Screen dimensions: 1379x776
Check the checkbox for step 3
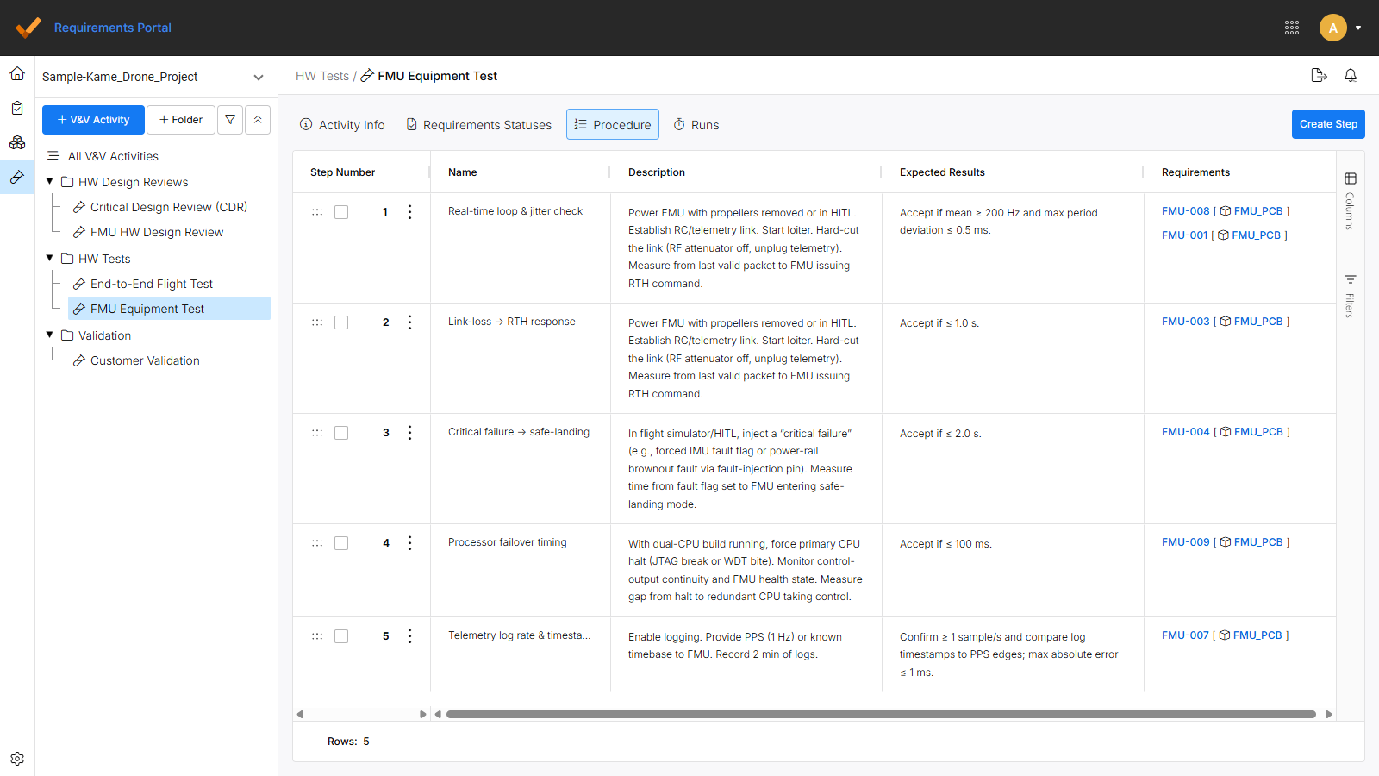(x=341, y=432)
